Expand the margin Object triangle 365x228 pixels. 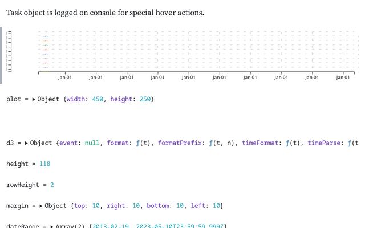coord(41,205)
